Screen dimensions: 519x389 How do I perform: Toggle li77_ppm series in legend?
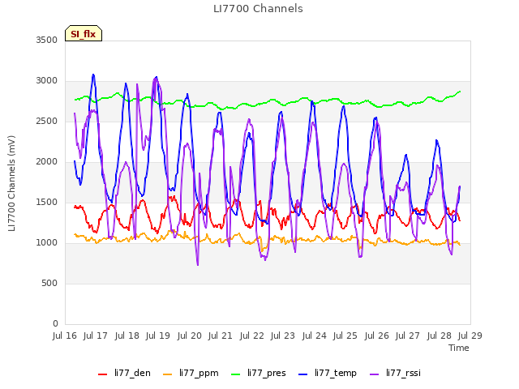191,373
